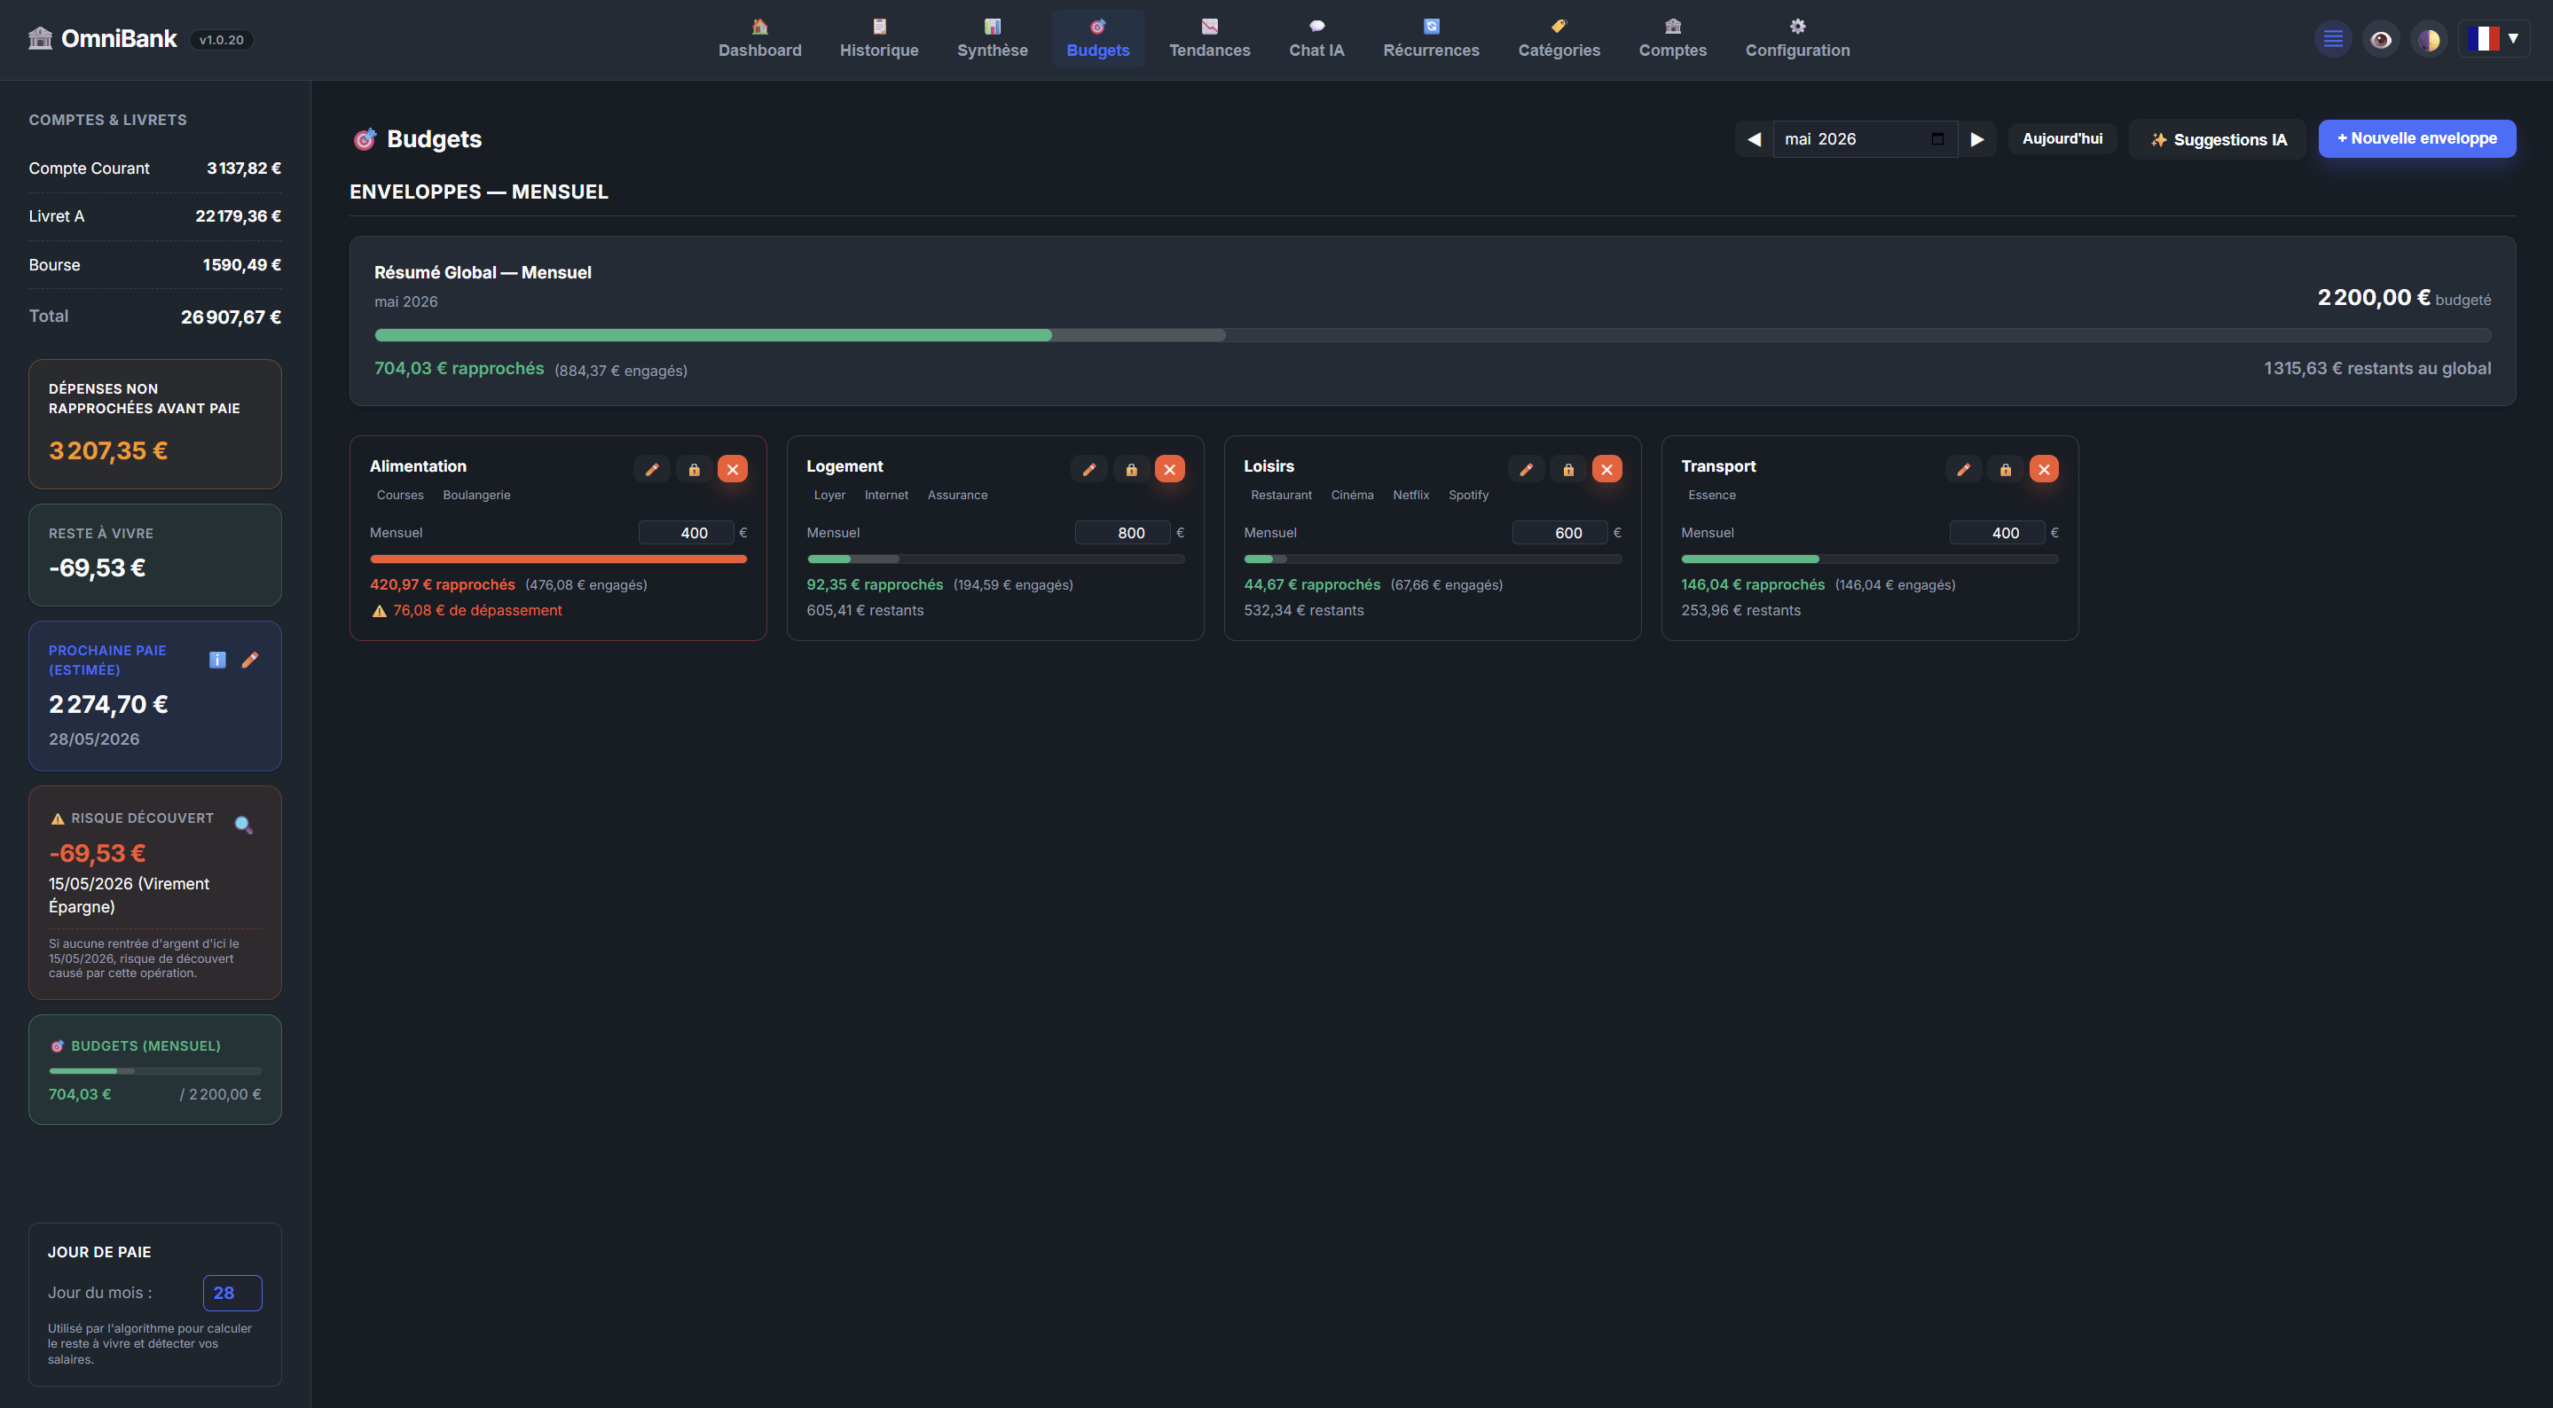2553x1408 pixels.
Task: Edit the Alimentation monthly amount 400
Action: pos(686,533)
